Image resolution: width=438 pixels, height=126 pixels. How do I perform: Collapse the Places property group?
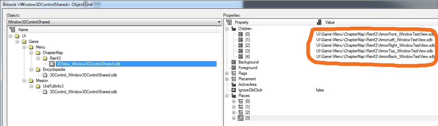227,96
